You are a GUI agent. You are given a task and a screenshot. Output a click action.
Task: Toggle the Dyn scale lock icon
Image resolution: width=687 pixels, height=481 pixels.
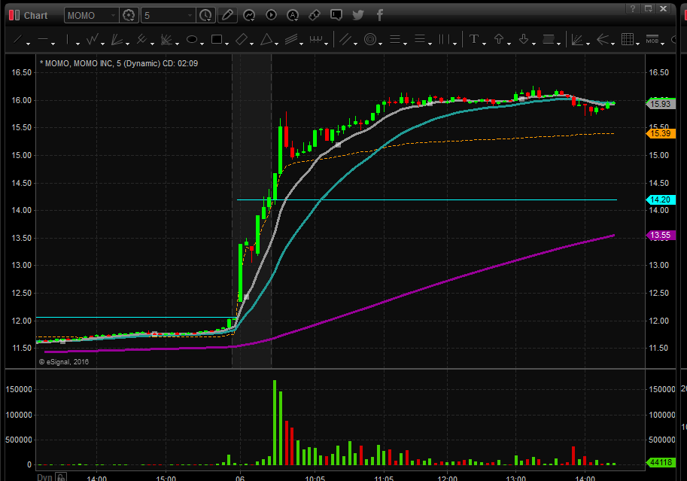pyautogui.click(x=61, y=477)
